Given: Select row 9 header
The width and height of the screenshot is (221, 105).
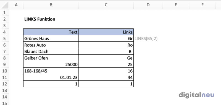Looking at the screenshot, I should 4,64.
